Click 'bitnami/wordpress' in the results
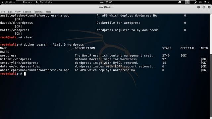 (x=16, y=59)
